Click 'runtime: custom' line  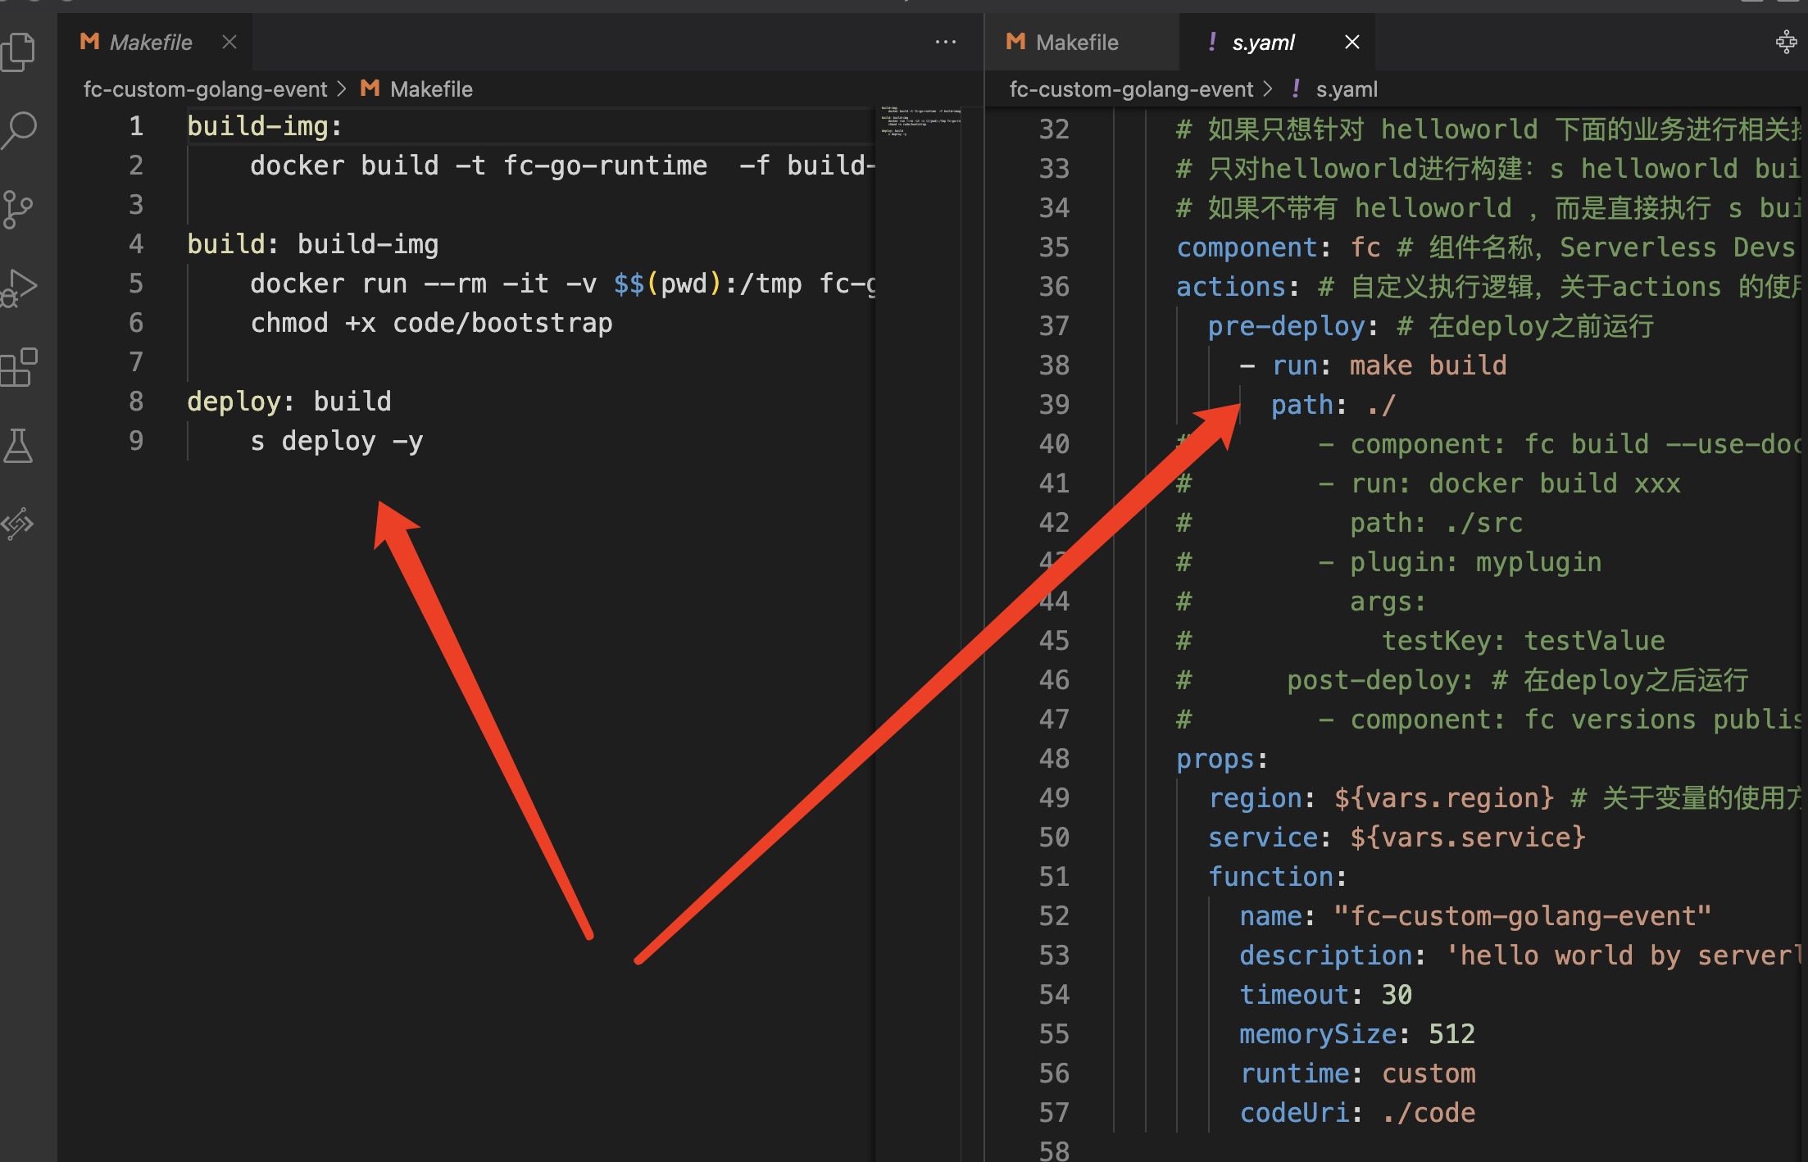click(x=1357, y=1073)
